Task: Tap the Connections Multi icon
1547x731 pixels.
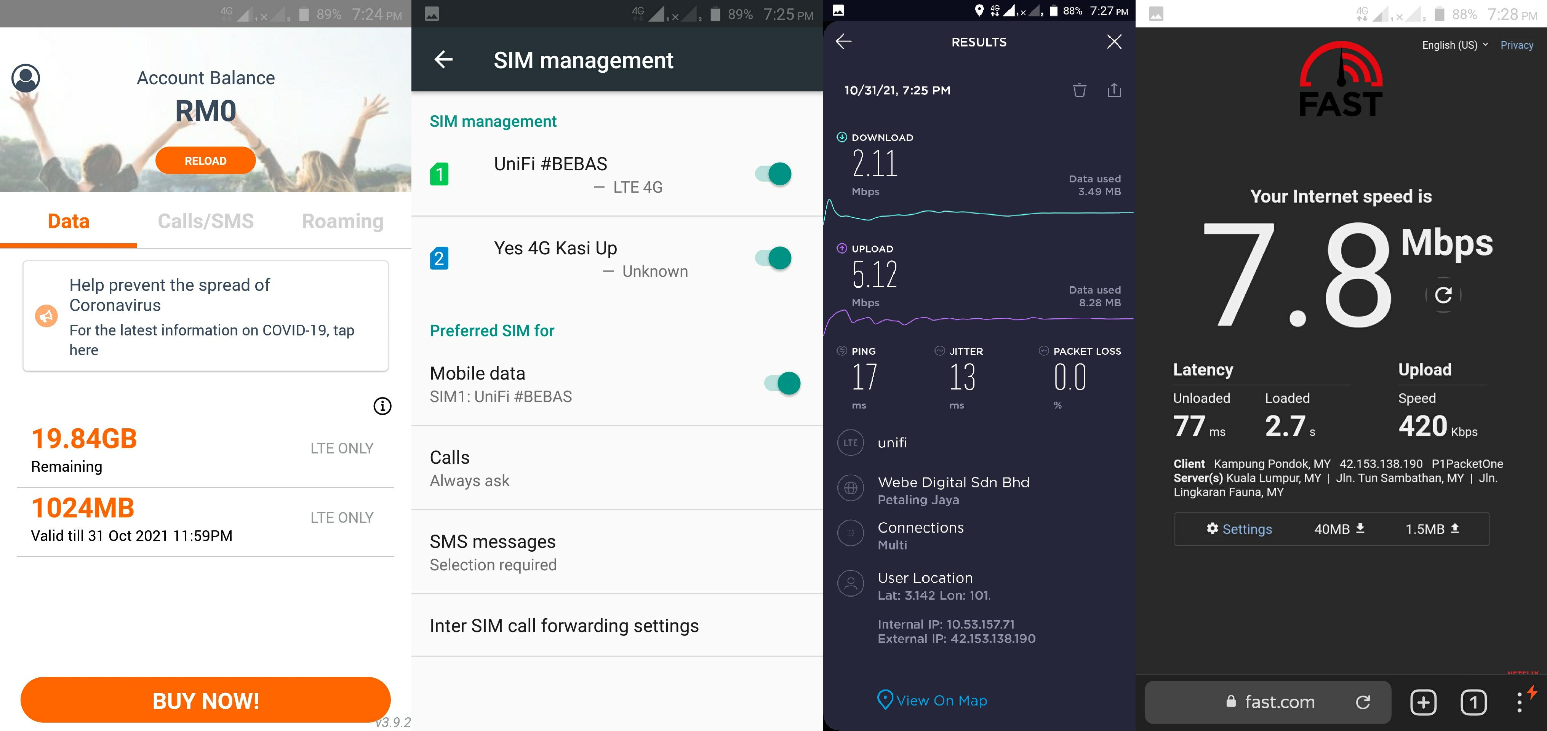Action: (x=851, y=533)
